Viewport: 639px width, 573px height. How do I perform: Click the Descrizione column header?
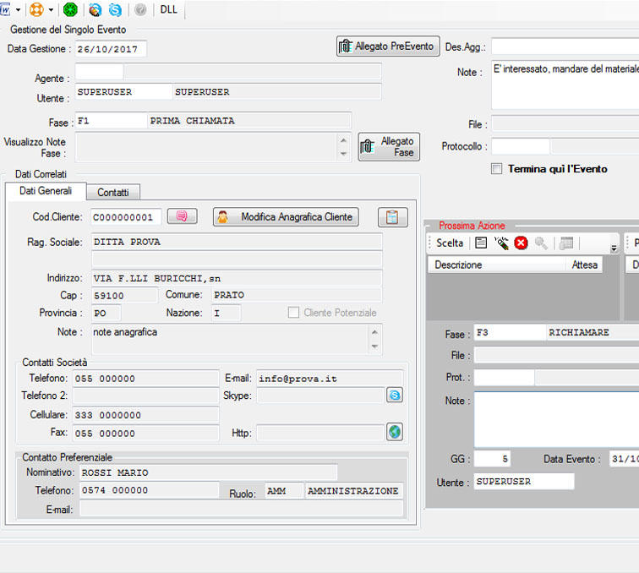pyautogui.click(x=497, y=265)
